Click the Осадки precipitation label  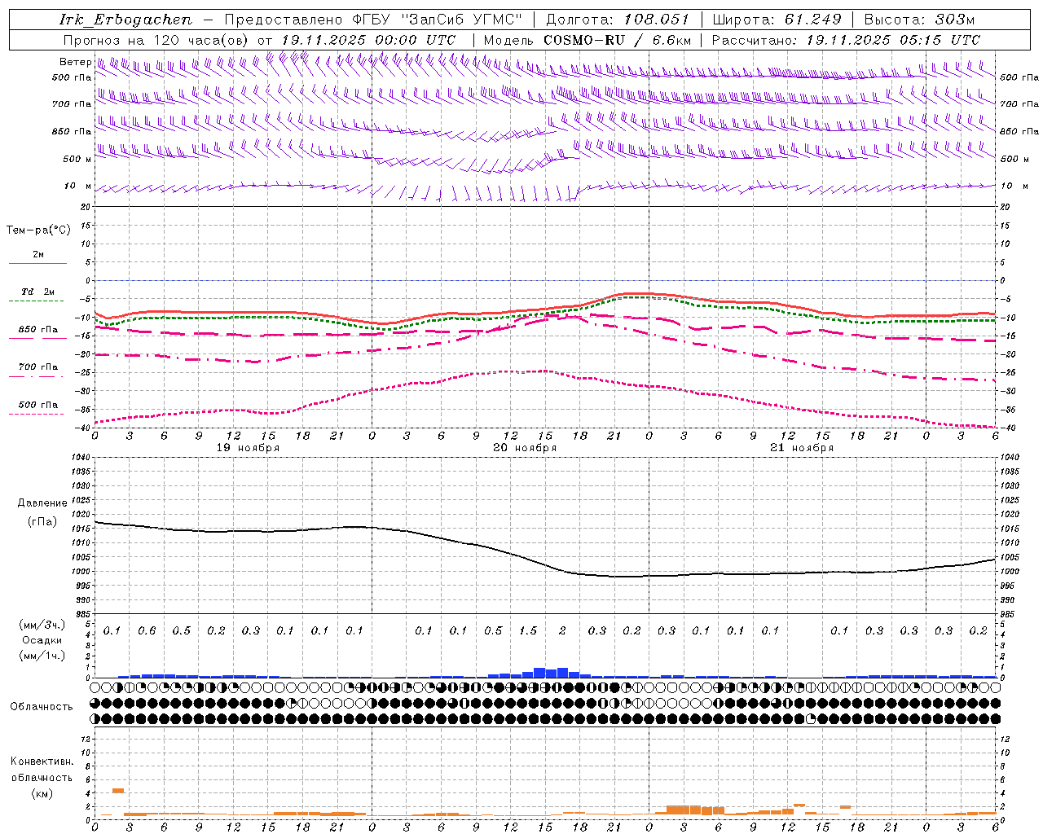pyautogui.click(x=42, y=640)
